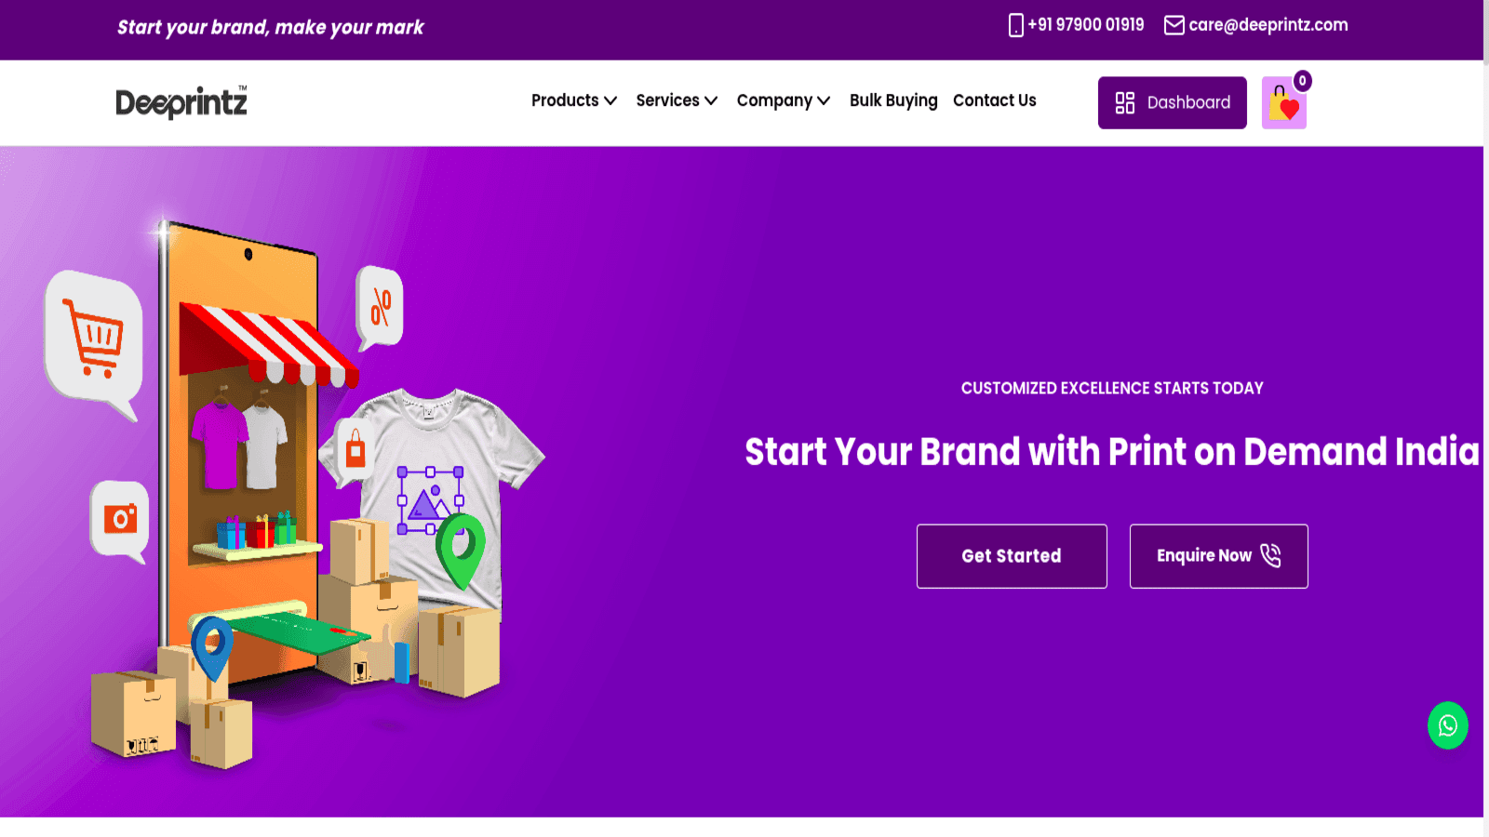Click the Get Started button
The image size is (1489, 837).
(1012, 556)
